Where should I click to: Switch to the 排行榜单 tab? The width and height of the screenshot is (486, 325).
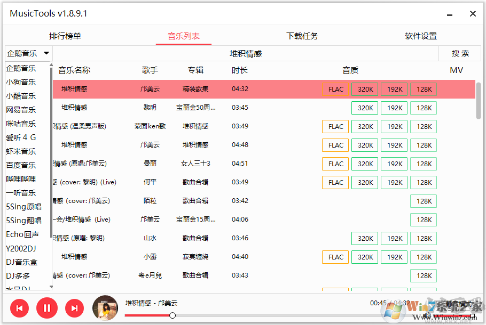(x=66, y=35)
